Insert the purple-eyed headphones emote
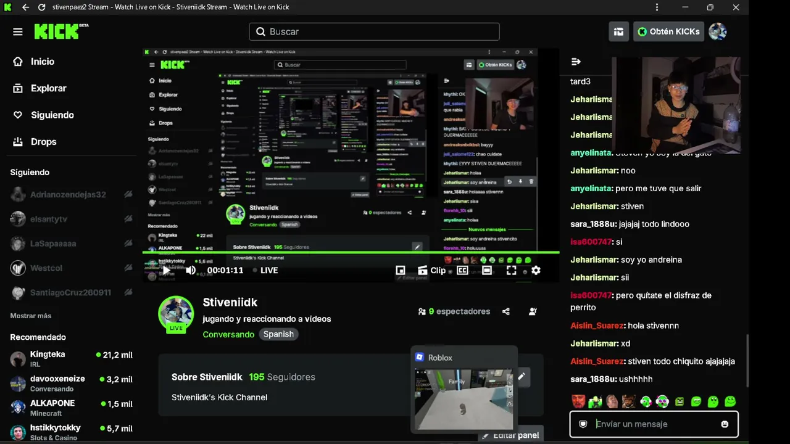Screen dimensions: 790x444 [x=662, y=401]
